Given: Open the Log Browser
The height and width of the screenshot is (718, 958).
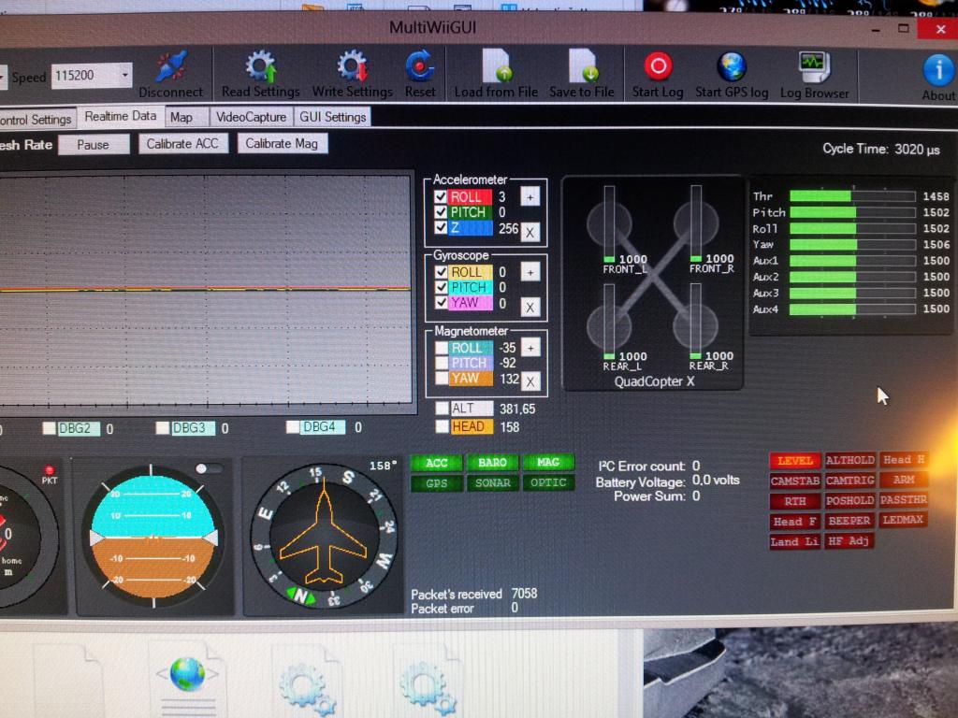Looking at the screenshot, I should 814,67.
